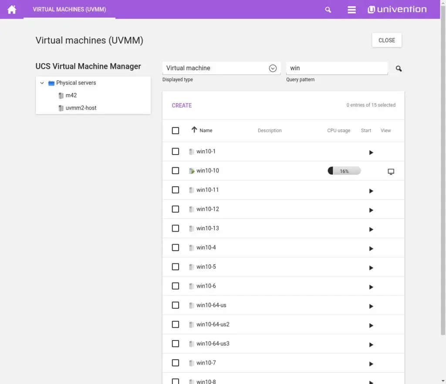Check the box for win10-1
The height and width of the screenshot is (384, 446).
tap(176, 151)
